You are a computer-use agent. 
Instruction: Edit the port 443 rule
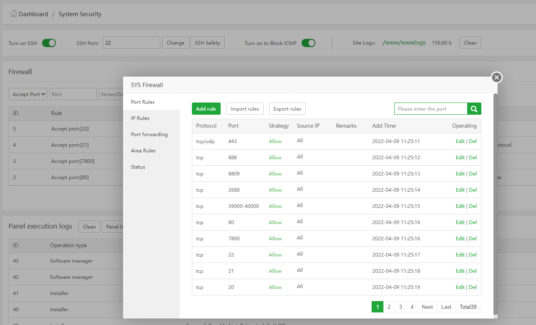460,141
